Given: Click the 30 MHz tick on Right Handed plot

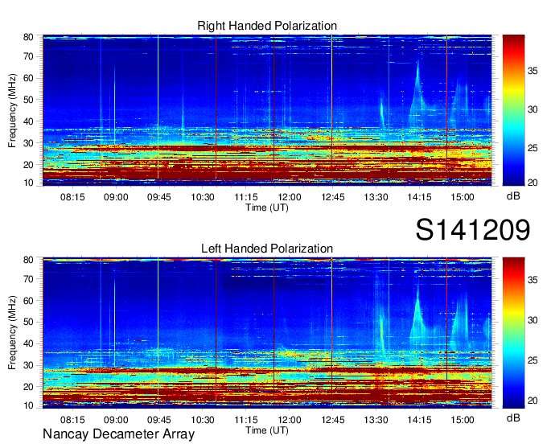Looking at the screenshot, I should pyautogui.click(x=28, y=143).
